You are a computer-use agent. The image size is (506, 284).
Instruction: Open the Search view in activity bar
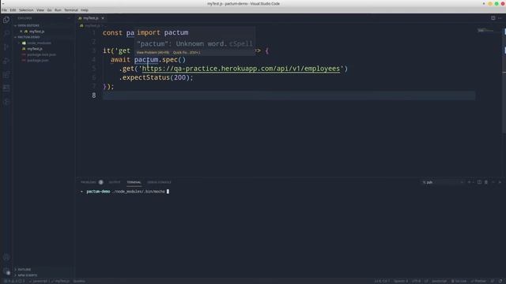6,33
